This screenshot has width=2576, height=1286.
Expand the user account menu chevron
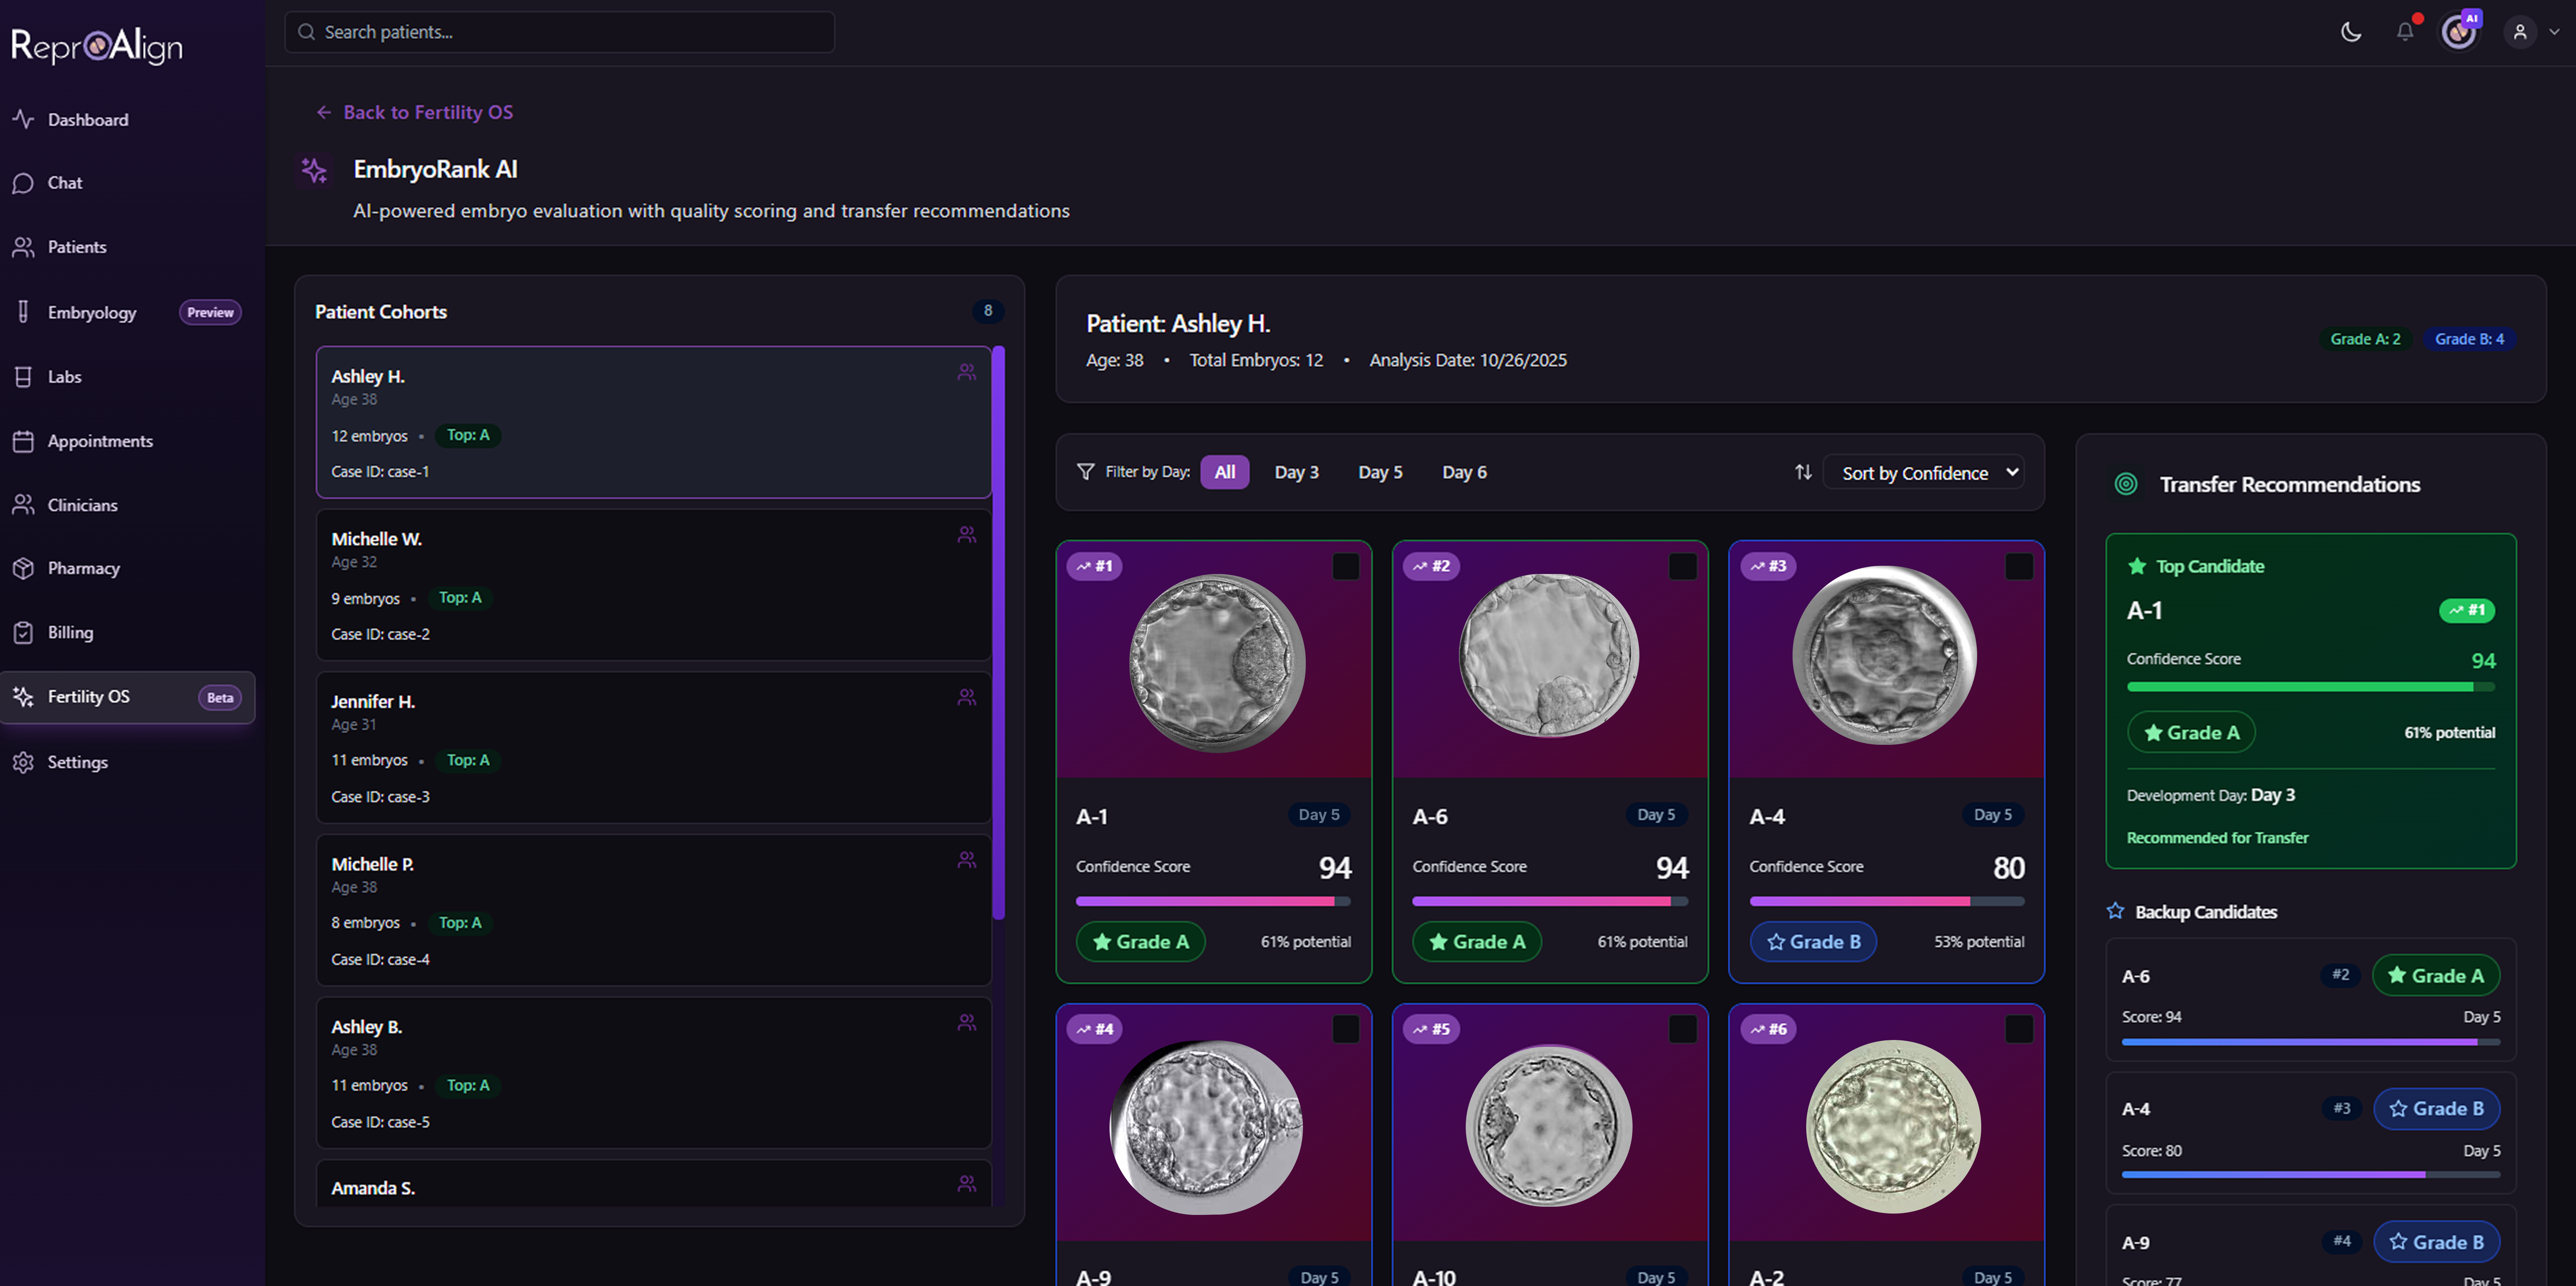[x=2554, y=32]
